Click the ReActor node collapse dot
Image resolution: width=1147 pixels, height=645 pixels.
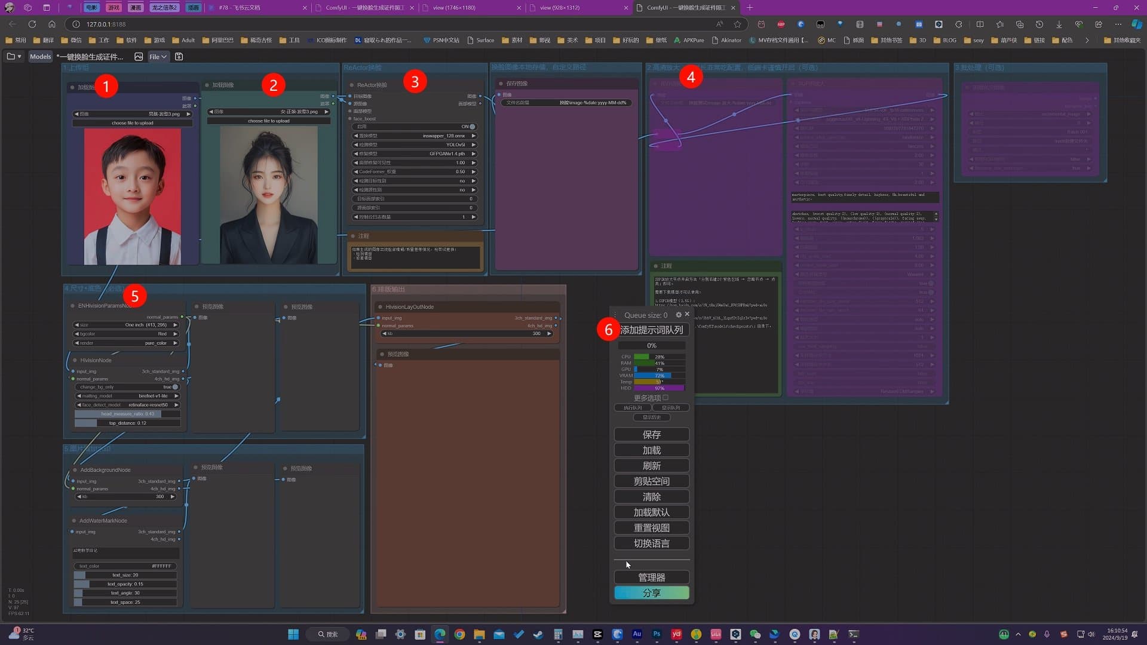coord(352,85)
